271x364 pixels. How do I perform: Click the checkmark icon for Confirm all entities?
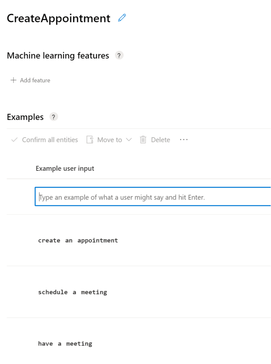14,140
